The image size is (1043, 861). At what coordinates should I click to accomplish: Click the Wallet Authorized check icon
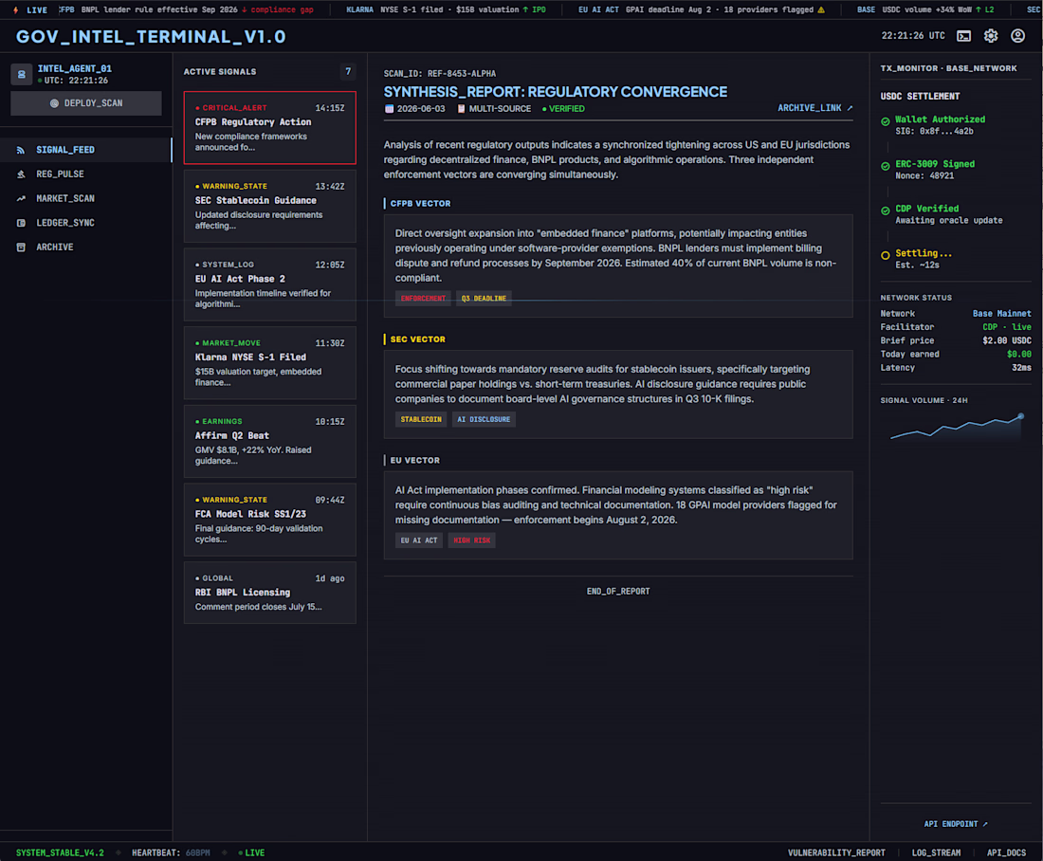[x=885, y=121]
